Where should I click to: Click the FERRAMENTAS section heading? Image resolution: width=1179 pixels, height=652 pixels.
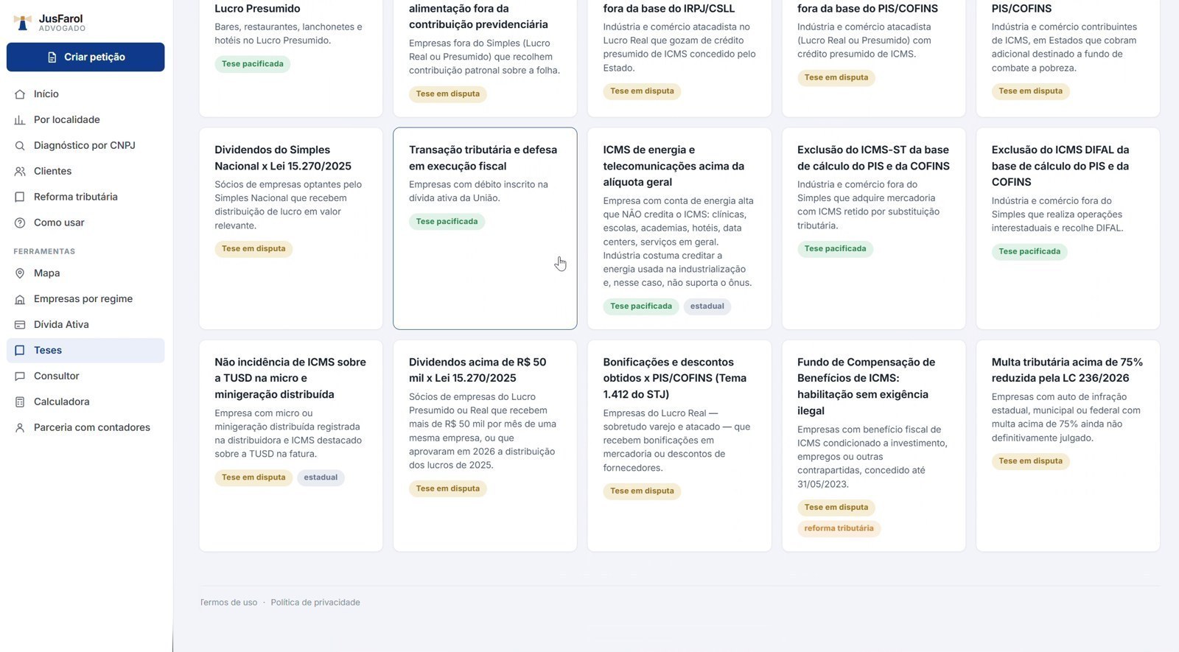[x=44, y=252]
